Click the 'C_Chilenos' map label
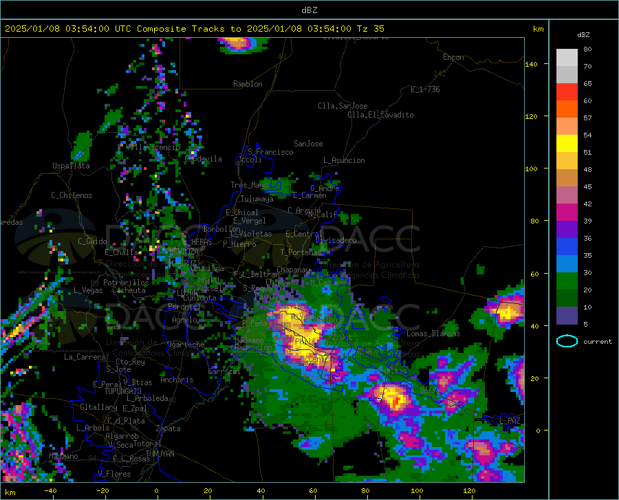Screen dimensions: 619x500 [72, 195]
